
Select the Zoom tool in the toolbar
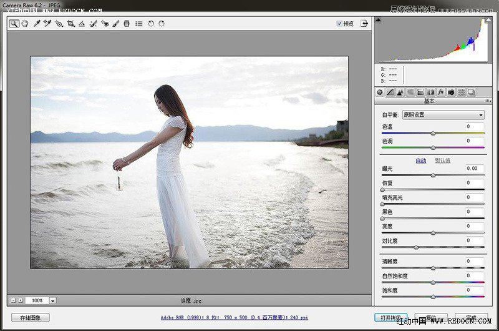point(14,24)
